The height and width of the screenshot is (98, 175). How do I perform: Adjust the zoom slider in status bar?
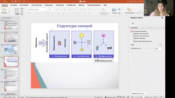click(143, 97)
